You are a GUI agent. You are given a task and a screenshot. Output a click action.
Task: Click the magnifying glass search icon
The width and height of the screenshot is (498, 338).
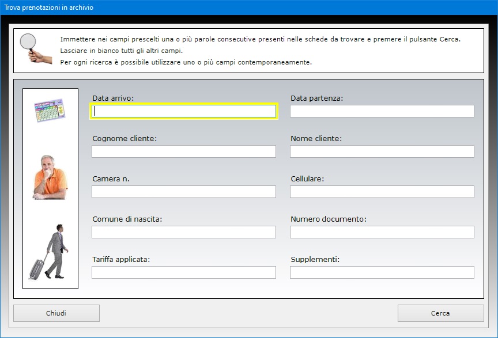[x=35, y=48]
